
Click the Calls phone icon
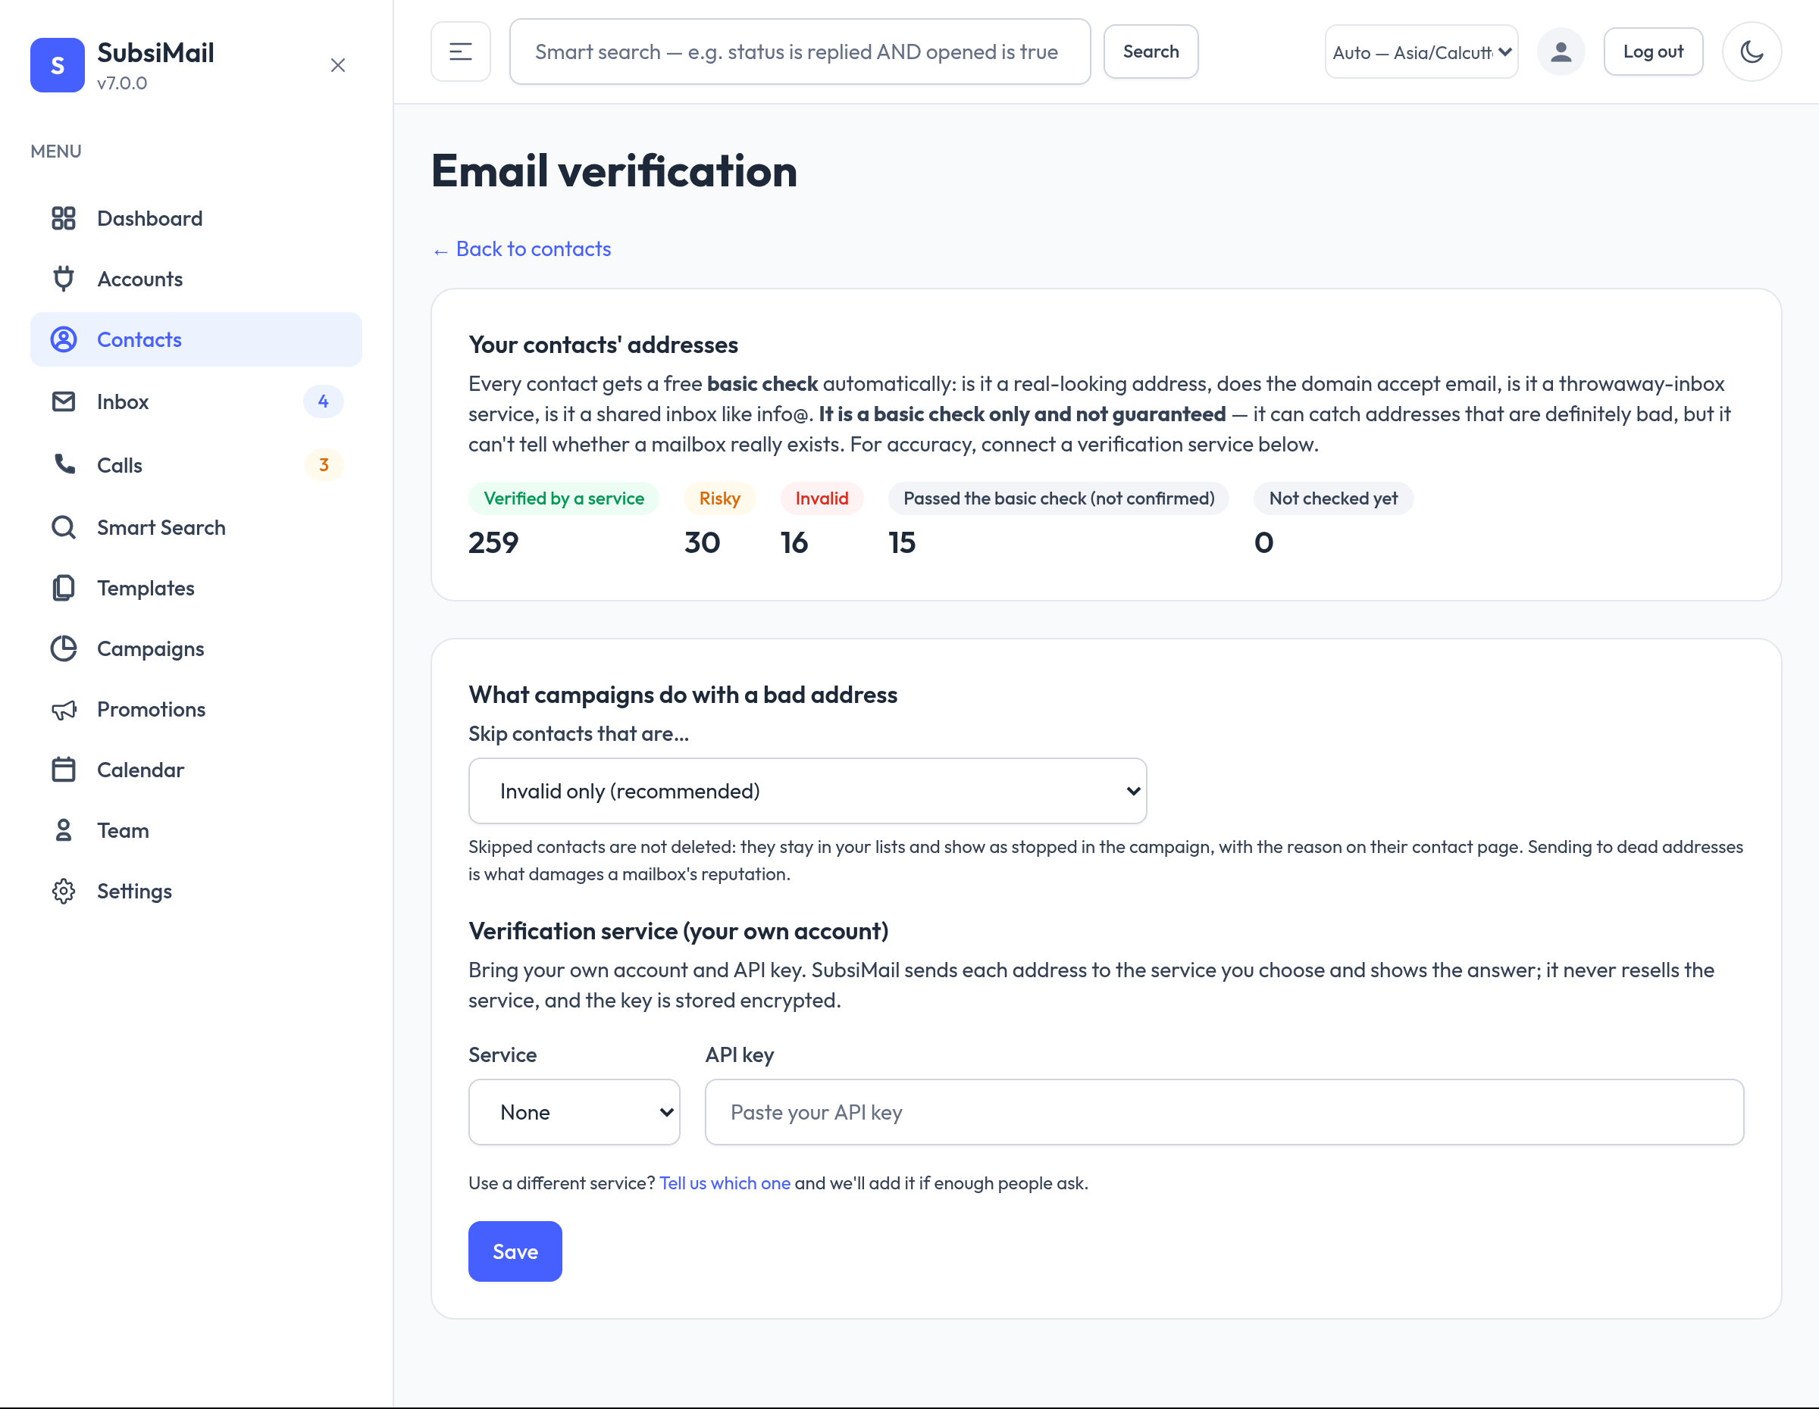64,464
